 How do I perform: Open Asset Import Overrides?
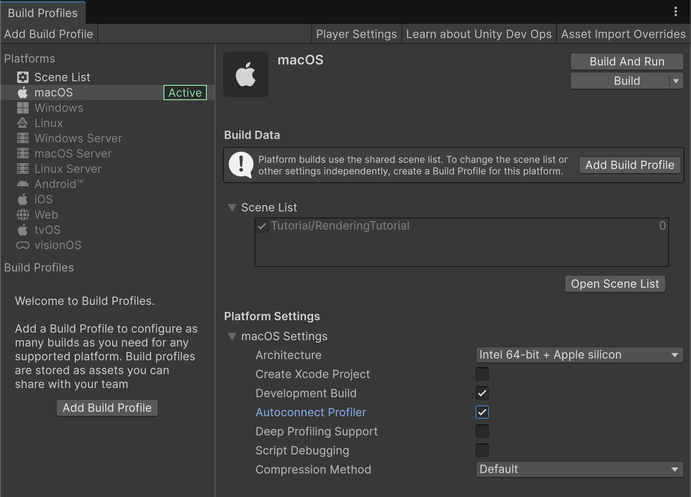(x=623, y=34)
